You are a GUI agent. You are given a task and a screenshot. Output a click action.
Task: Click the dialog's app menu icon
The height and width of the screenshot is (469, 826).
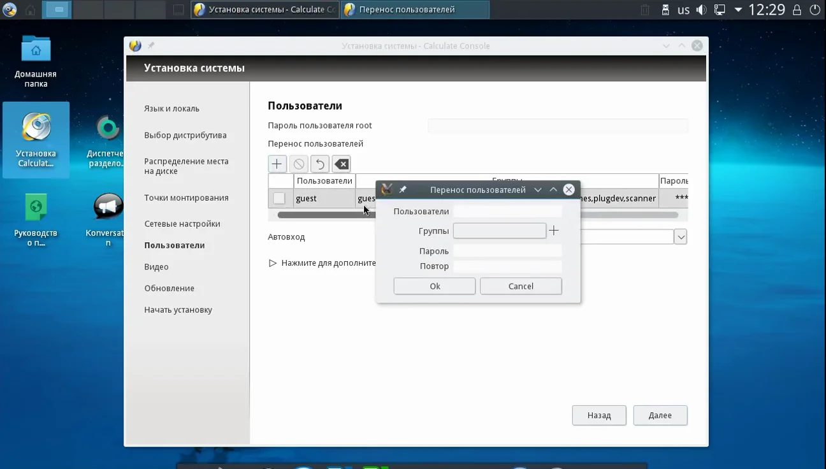coord(386,189)
